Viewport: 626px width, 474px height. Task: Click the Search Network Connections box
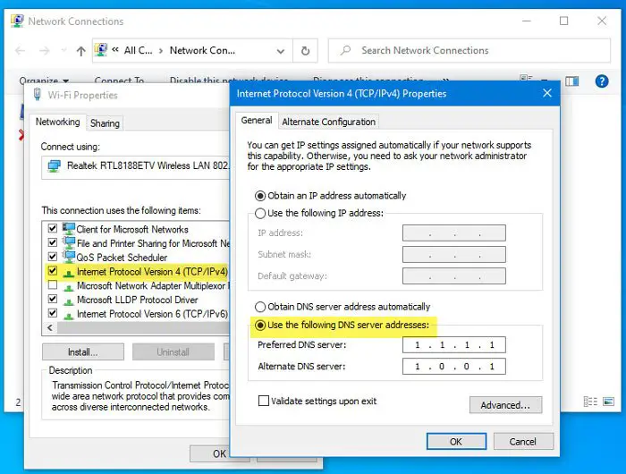coord(469,50)
